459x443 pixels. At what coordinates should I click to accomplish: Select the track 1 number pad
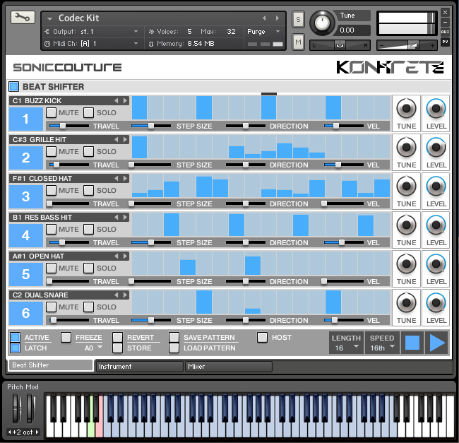(25, 119)
